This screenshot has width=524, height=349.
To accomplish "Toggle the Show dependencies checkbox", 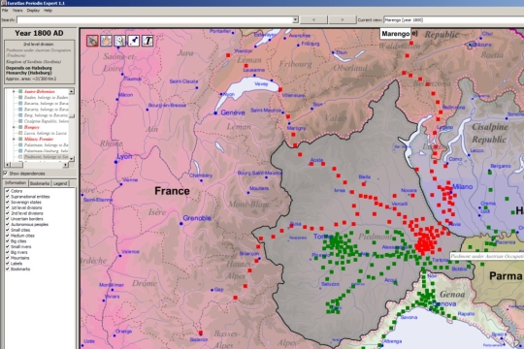I will point(5,174).
